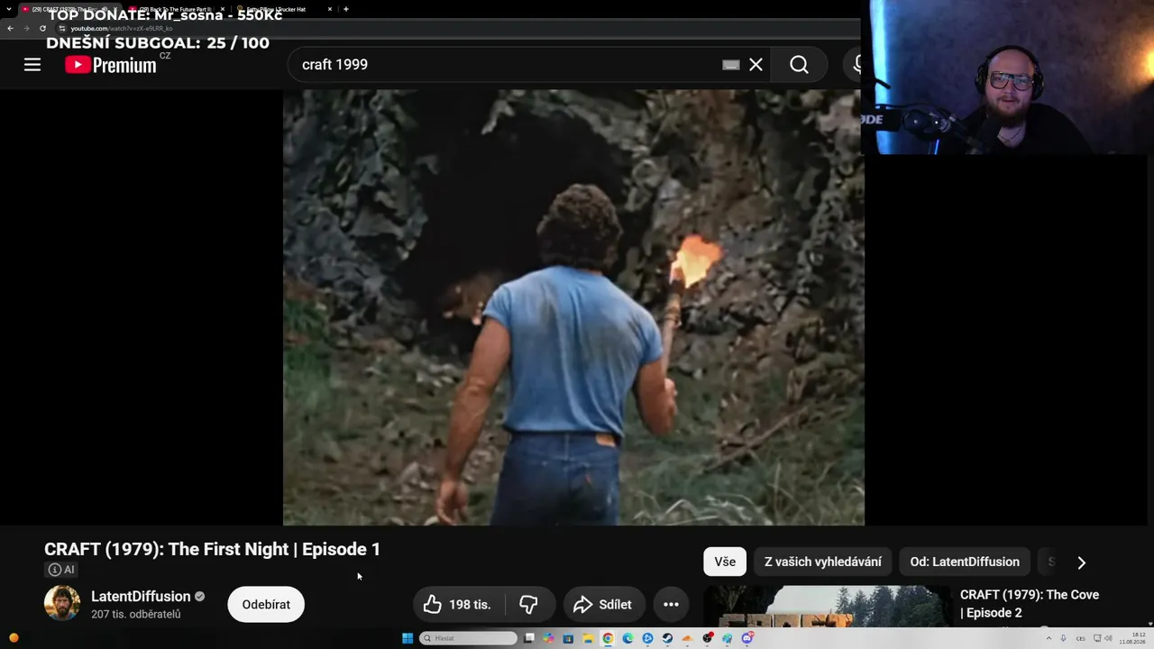
Task: Switch keyboard language via CES indicator
Action: (x=1080, y=638)
